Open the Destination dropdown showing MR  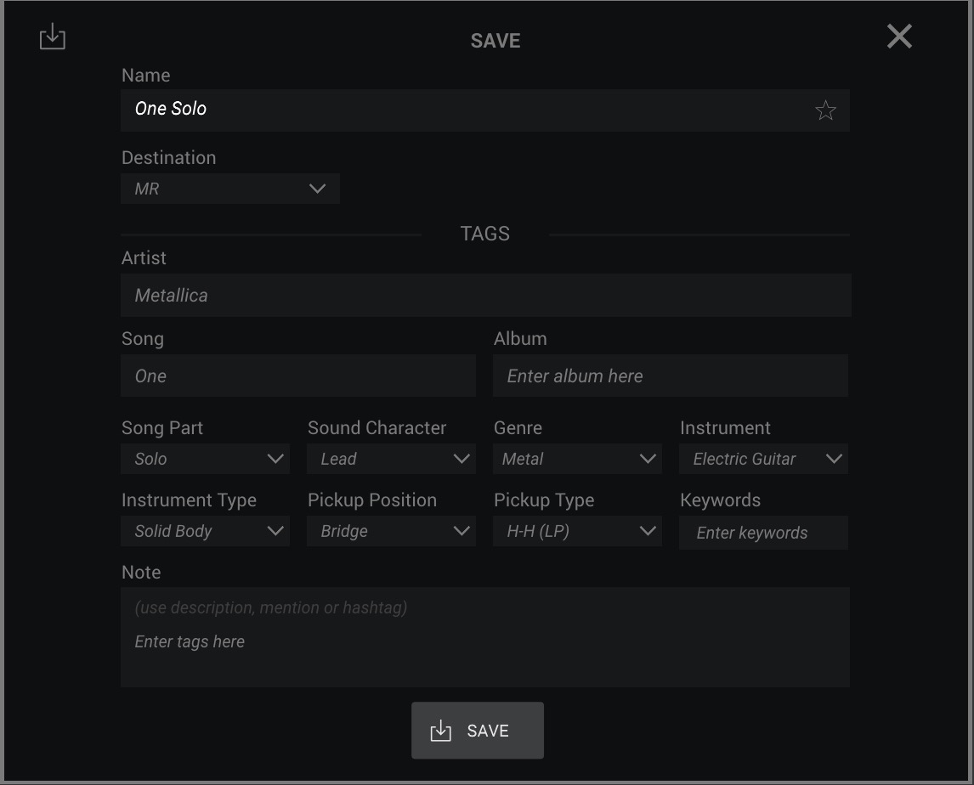click(x=229, y=189)
